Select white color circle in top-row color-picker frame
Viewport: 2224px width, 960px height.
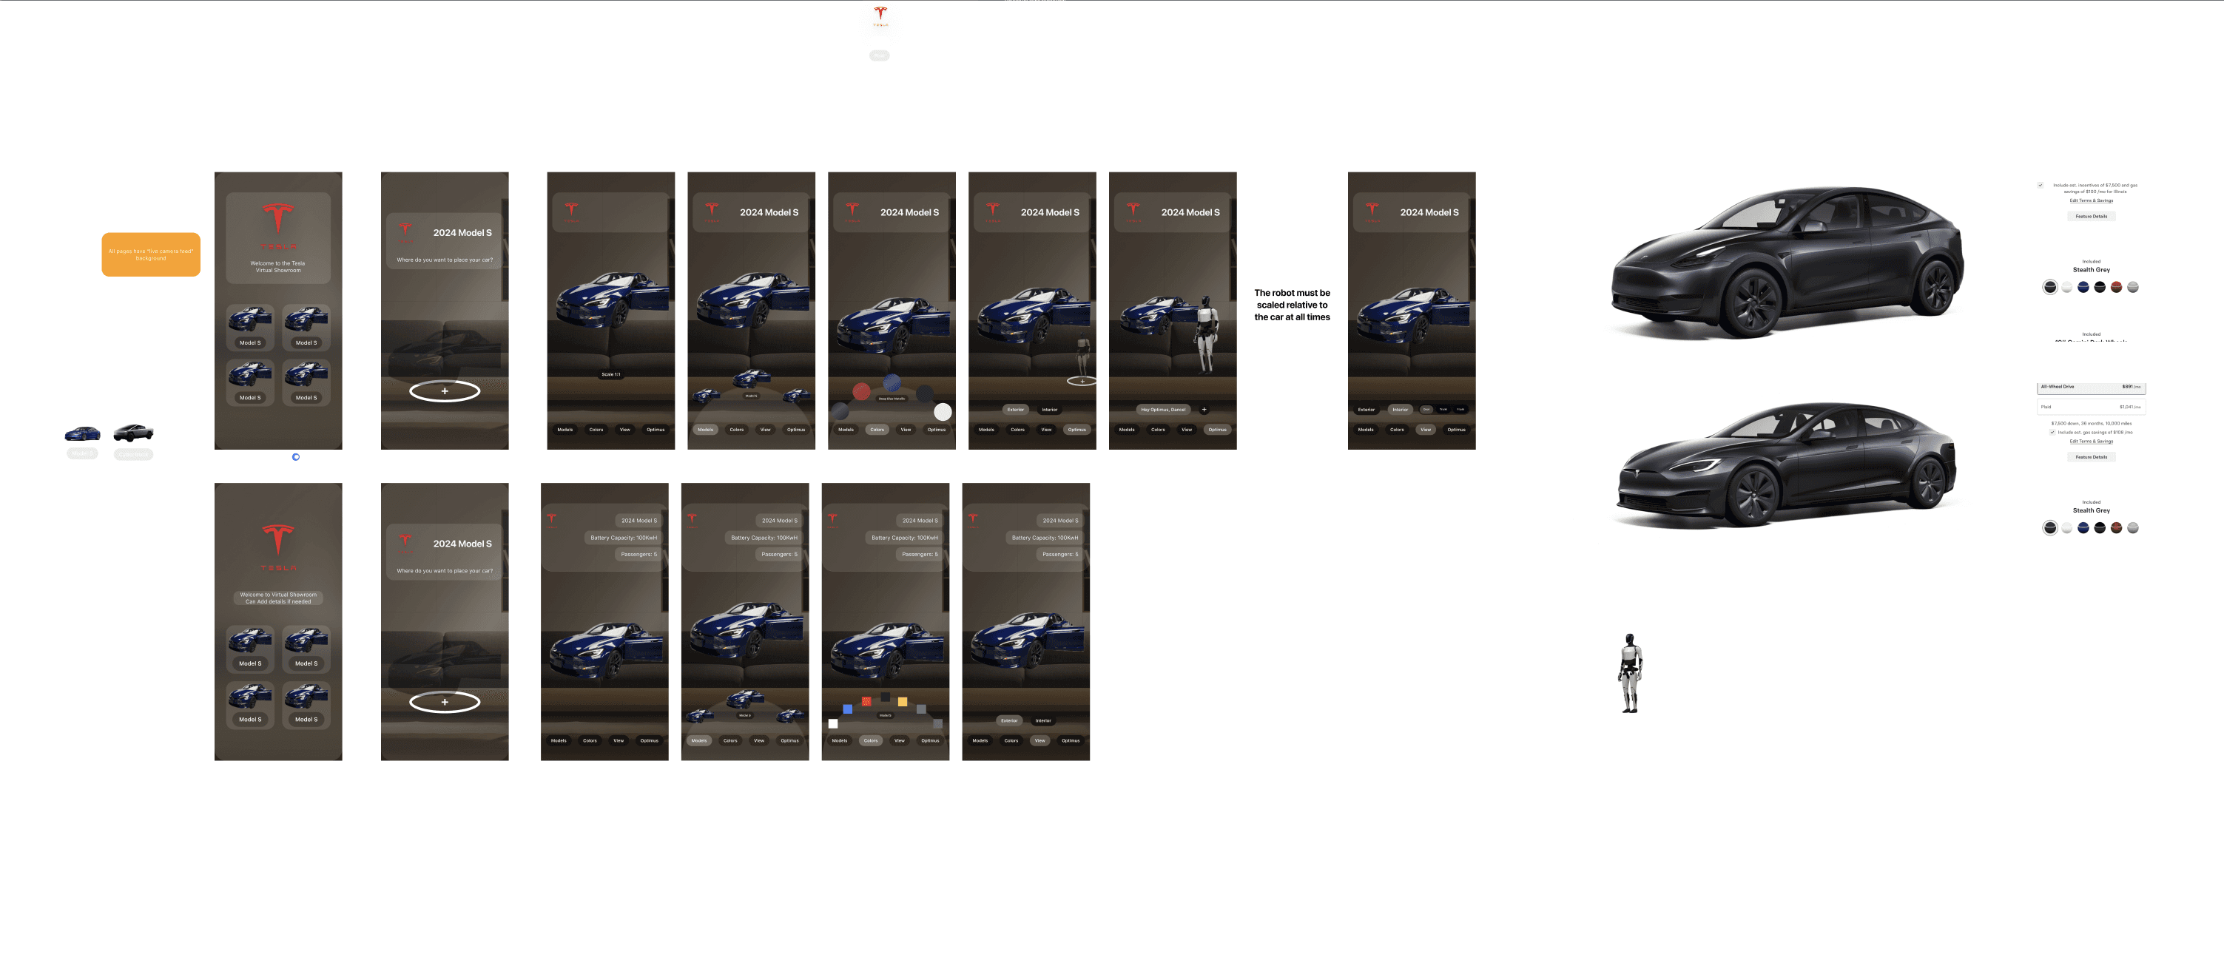coord(943,412)
